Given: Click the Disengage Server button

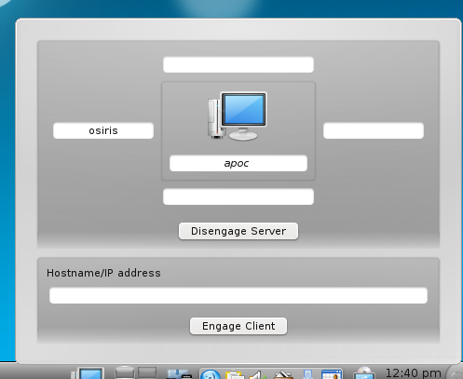Looking at the screenshot, I should click(238, 231).
